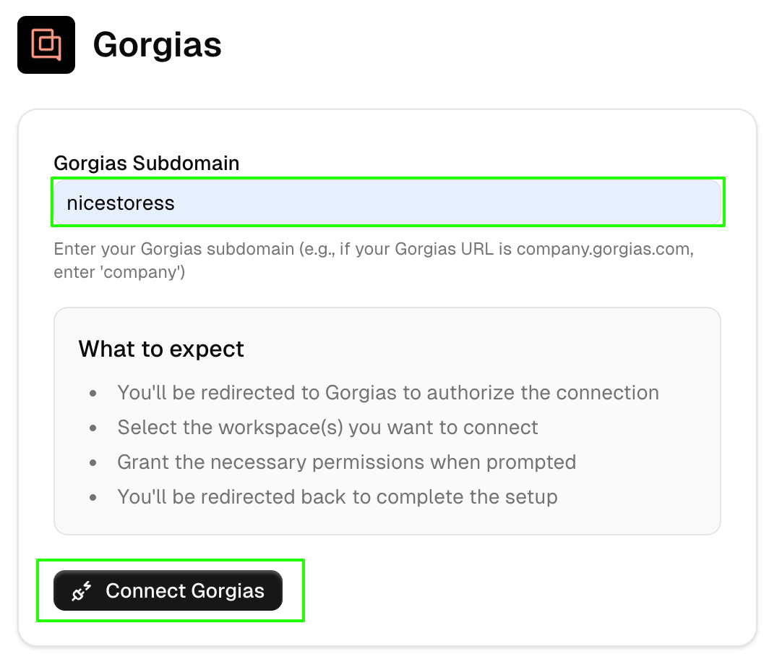Click the Gorgias Subdomain field label
The height and width of the screenshot is (657, 769).
click(147, 163)
